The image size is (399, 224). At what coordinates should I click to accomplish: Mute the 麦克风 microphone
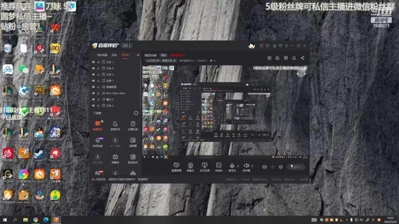tap(232, 167)
